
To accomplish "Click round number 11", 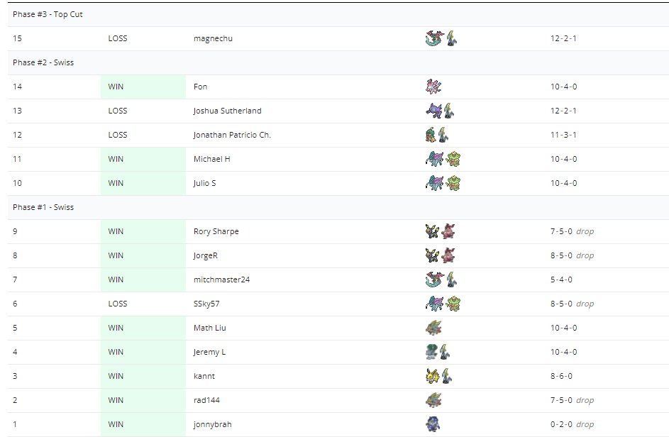I will [x=17, y=159].
